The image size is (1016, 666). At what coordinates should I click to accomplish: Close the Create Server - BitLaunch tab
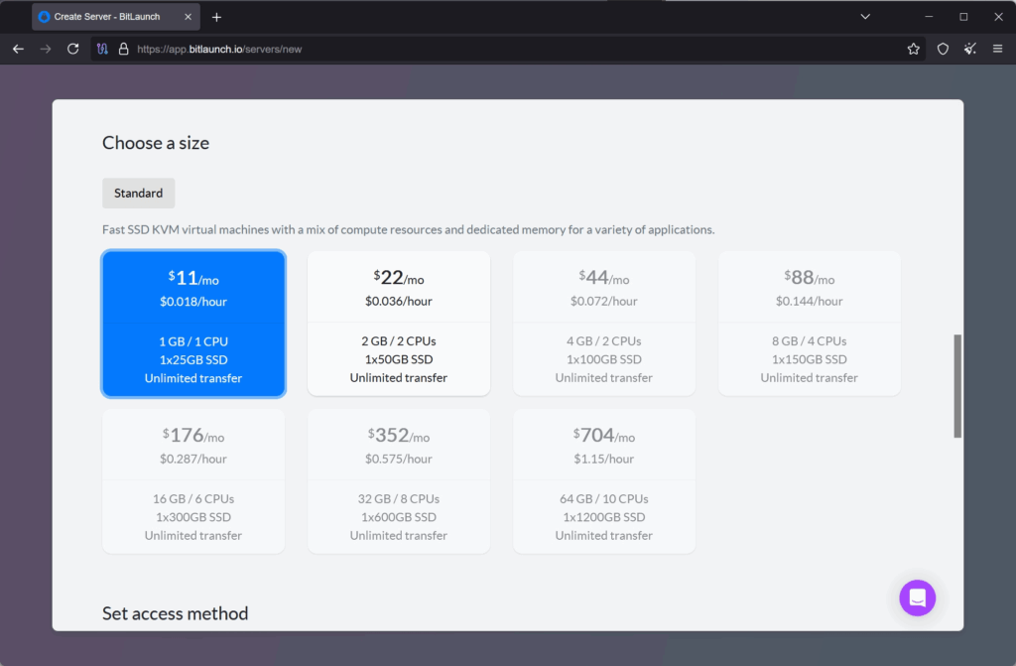(188, 17)
